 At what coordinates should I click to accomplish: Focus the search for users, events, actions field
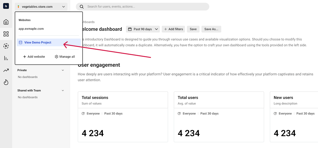pos(143,7)
